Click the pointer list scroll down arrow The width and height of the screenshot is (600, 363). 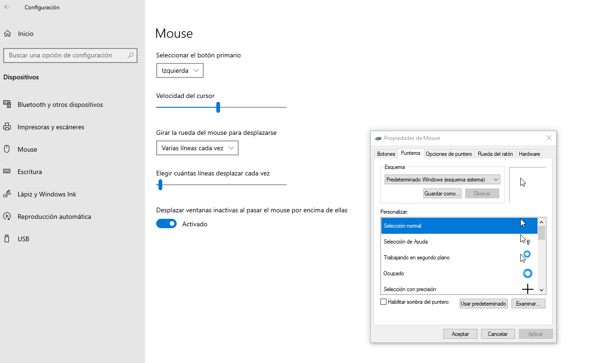[541, 290]
